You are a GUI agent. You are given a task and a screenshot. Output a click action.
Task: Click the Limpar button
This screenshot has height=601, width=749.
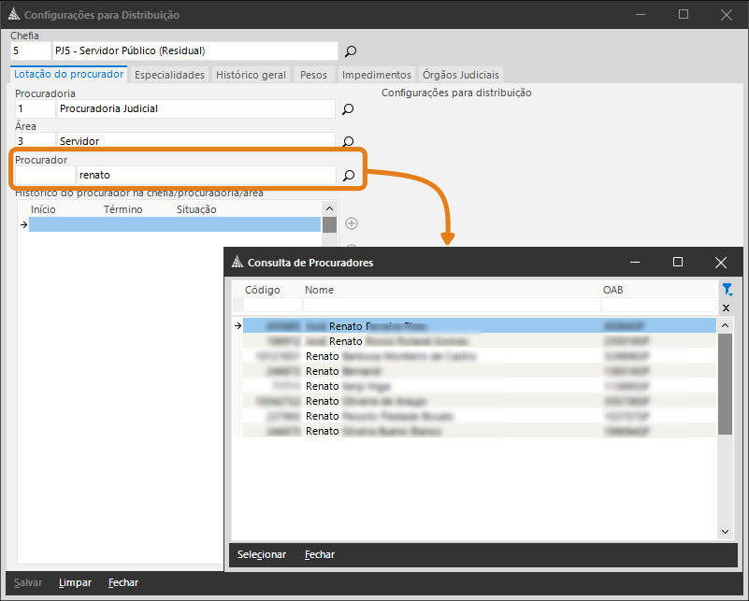pos(75,582)
